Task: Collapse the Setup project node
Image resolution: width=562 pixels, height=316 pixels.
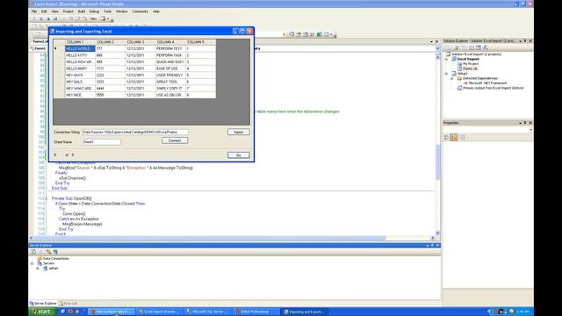Action: pos(447,74)
